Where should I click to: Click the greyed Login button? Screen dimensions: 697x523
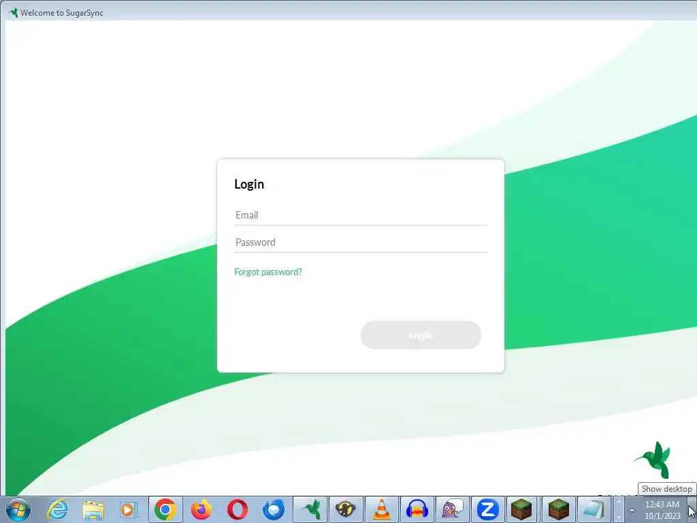(421, 335)
